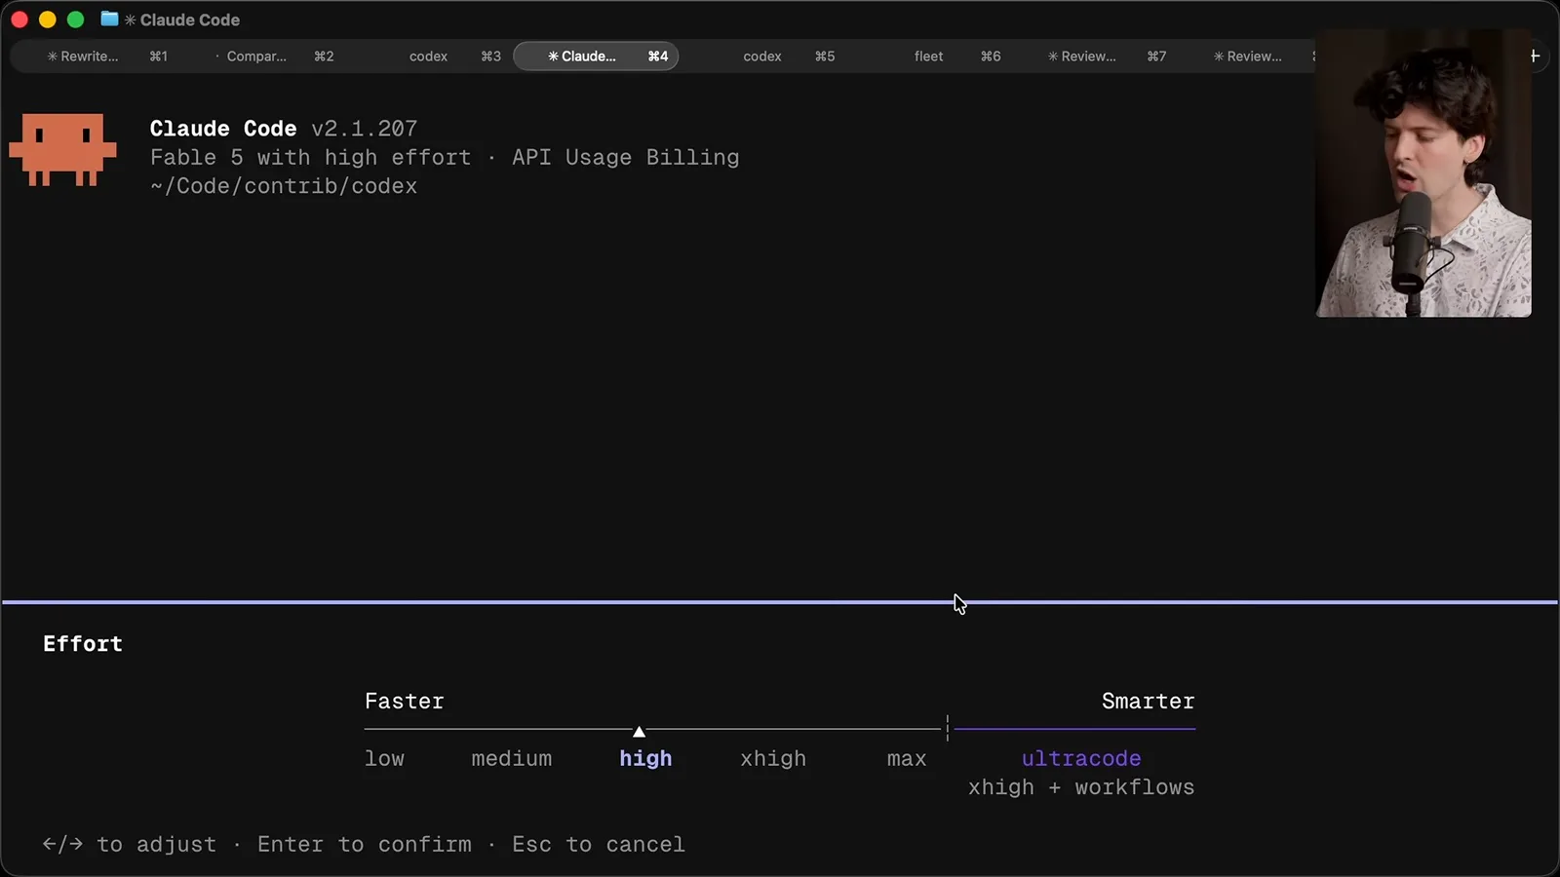This screenshot has width=1560, height=877.
Task: Set effort level to medium
Action: [x=511, y=759]
